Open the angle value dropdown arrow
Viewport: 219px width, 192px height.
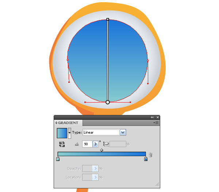pos(95,144)
